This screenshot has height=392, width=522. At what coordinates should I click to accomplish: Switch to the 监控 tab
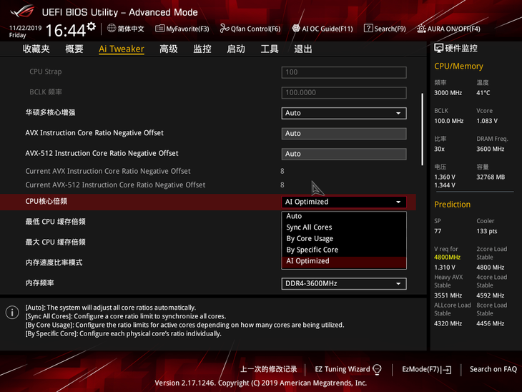[202, 49]
